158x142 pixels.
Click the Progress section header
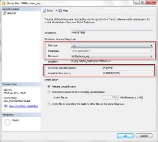[21, 115]
